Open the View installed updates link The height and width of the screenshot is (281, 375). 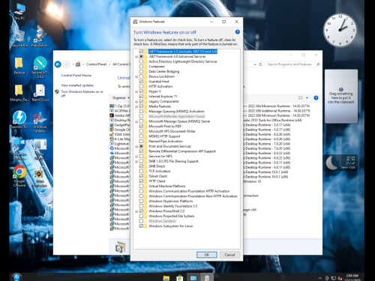click(77, 85)
